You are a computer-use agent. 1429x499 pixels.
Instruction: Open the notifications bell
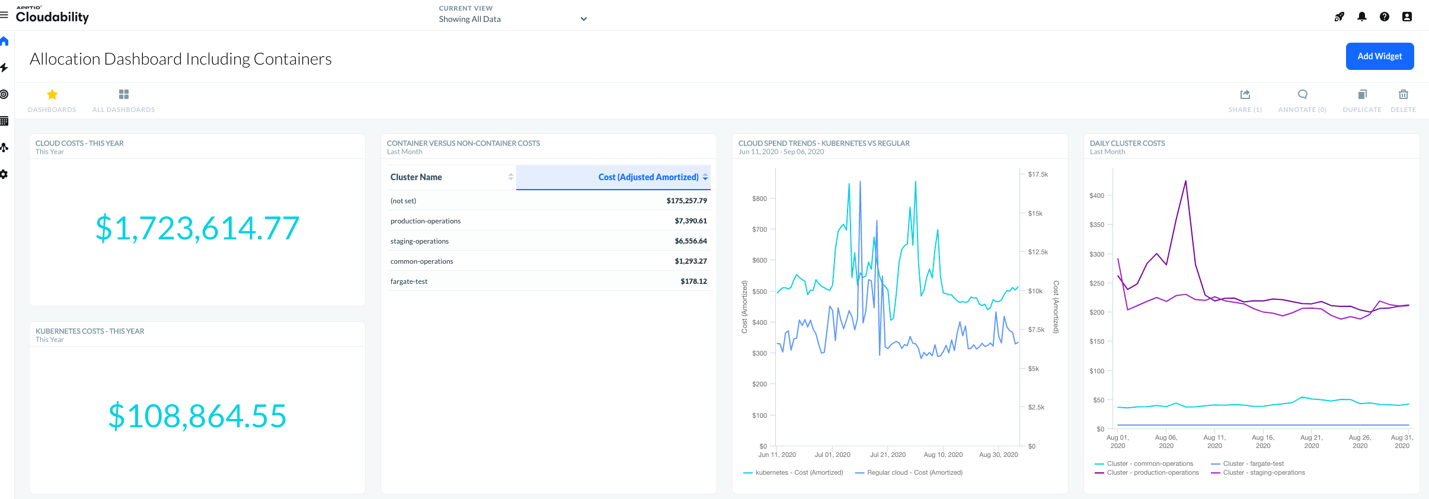coord(1361,17)
